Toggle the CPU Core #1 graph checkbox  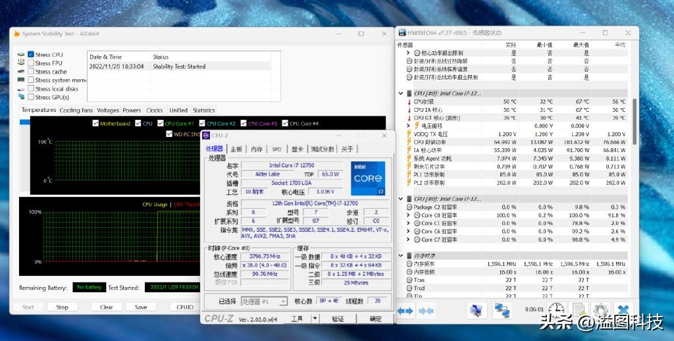[x=161, y=123]
